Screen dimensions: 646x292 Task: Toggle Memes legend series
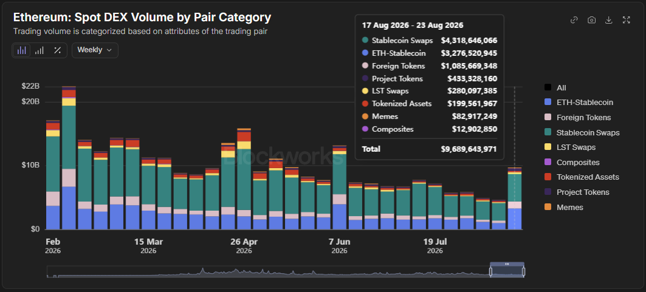point(563,207)
